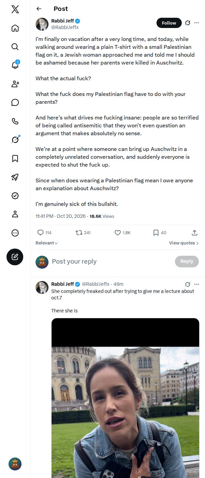
Task: Open more options on reply post
Action: (x=196, y=284)
